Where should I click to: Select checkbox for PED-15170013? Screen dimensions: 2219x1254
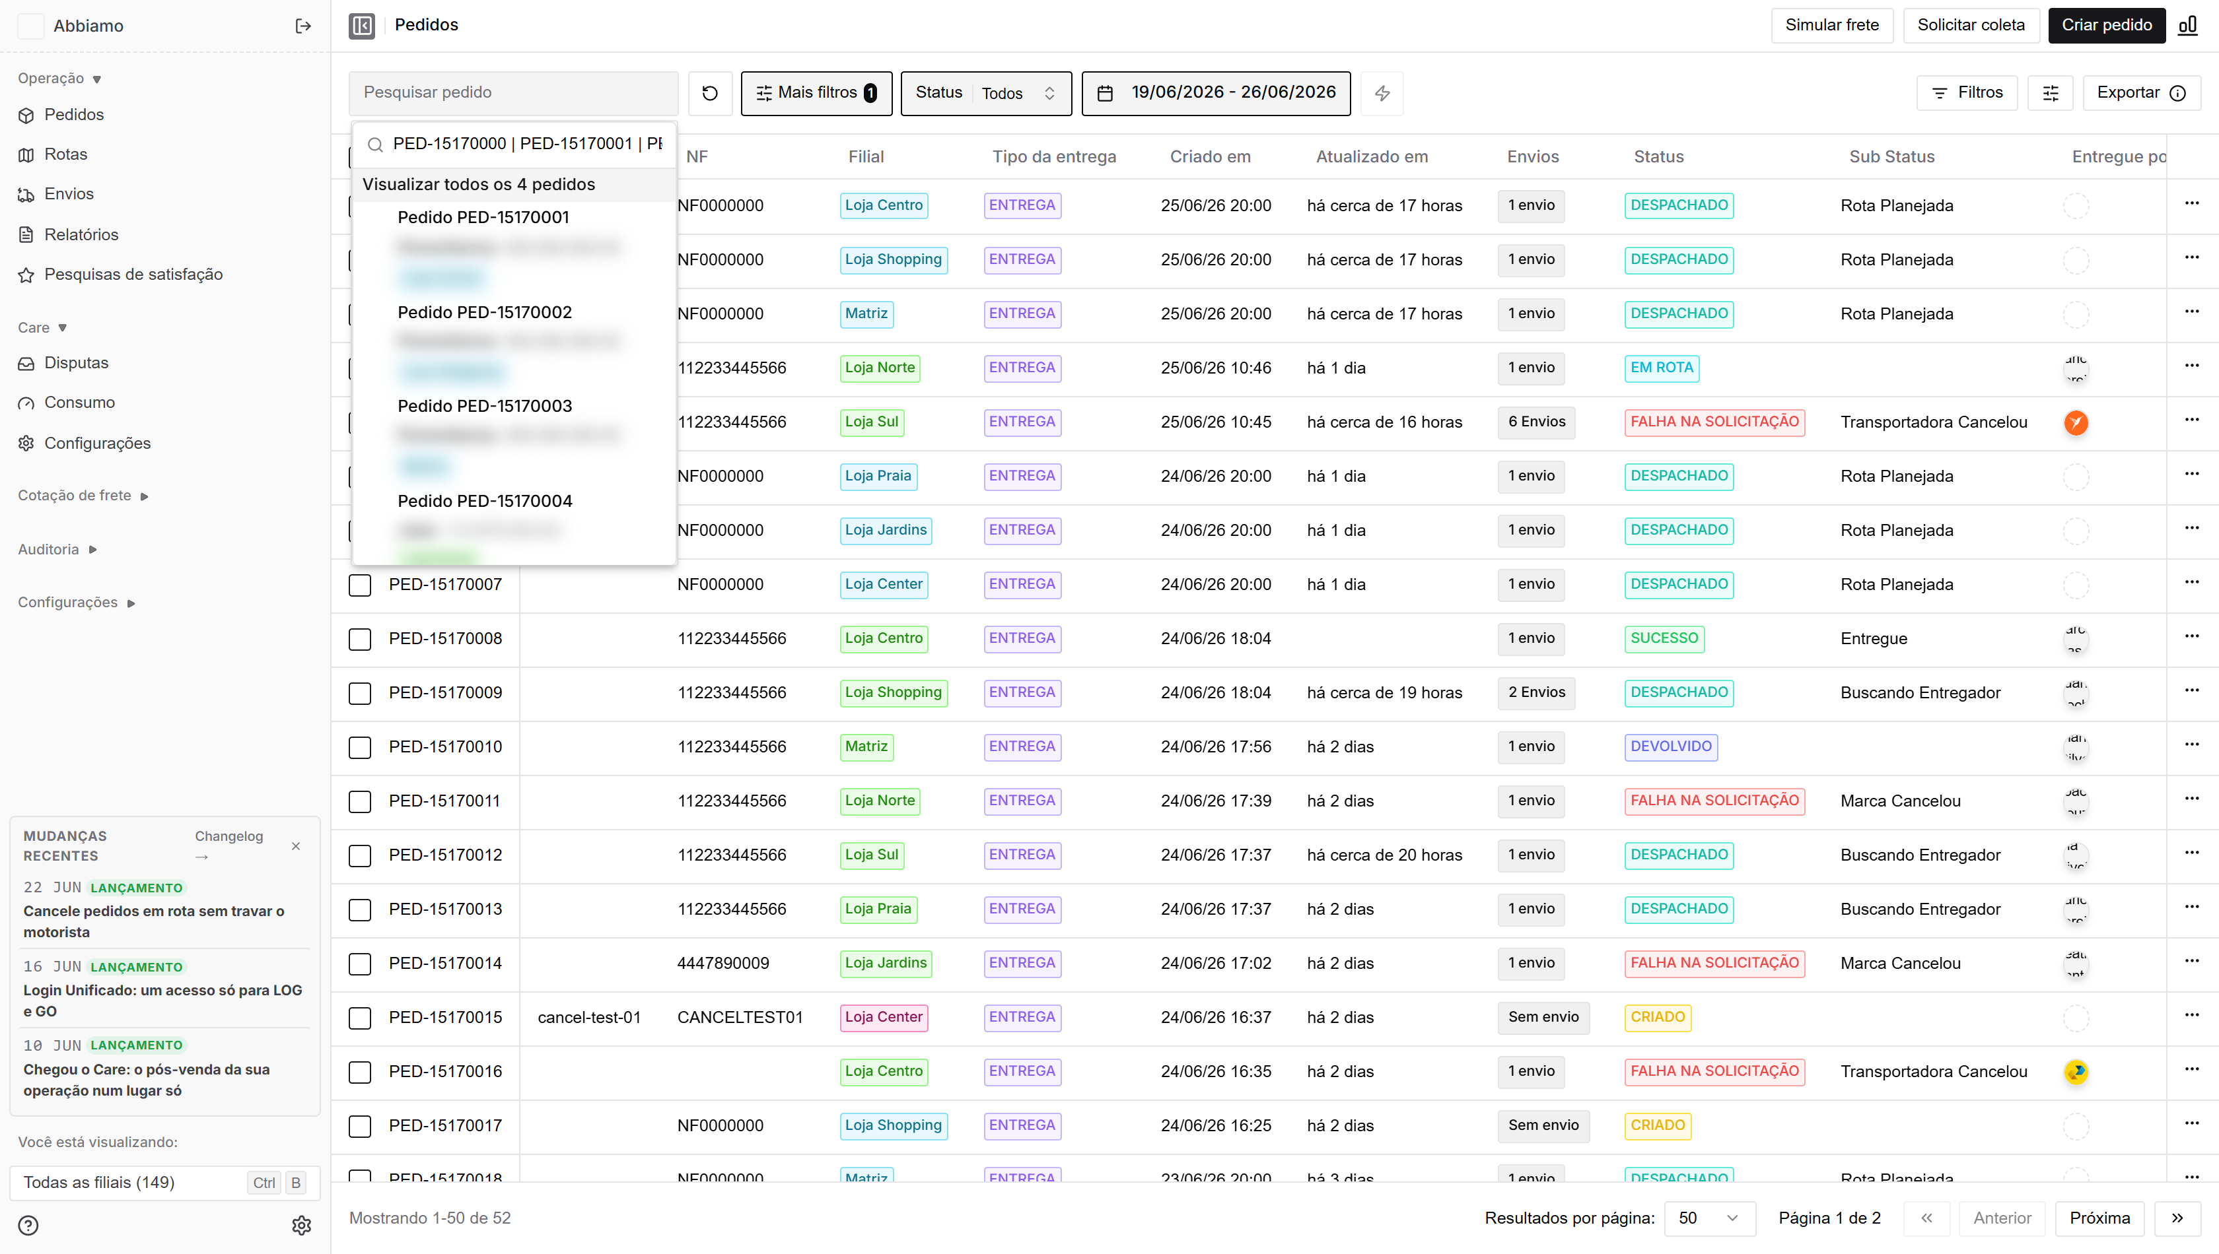pyautogui.click(x=360, y=910)
